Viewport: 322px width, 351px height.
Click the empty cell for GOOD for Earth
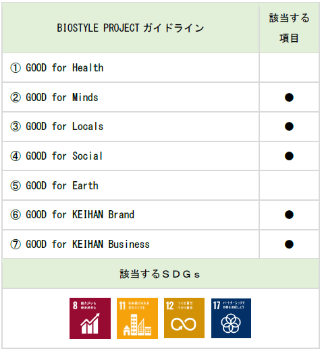[x=289, y=186]
